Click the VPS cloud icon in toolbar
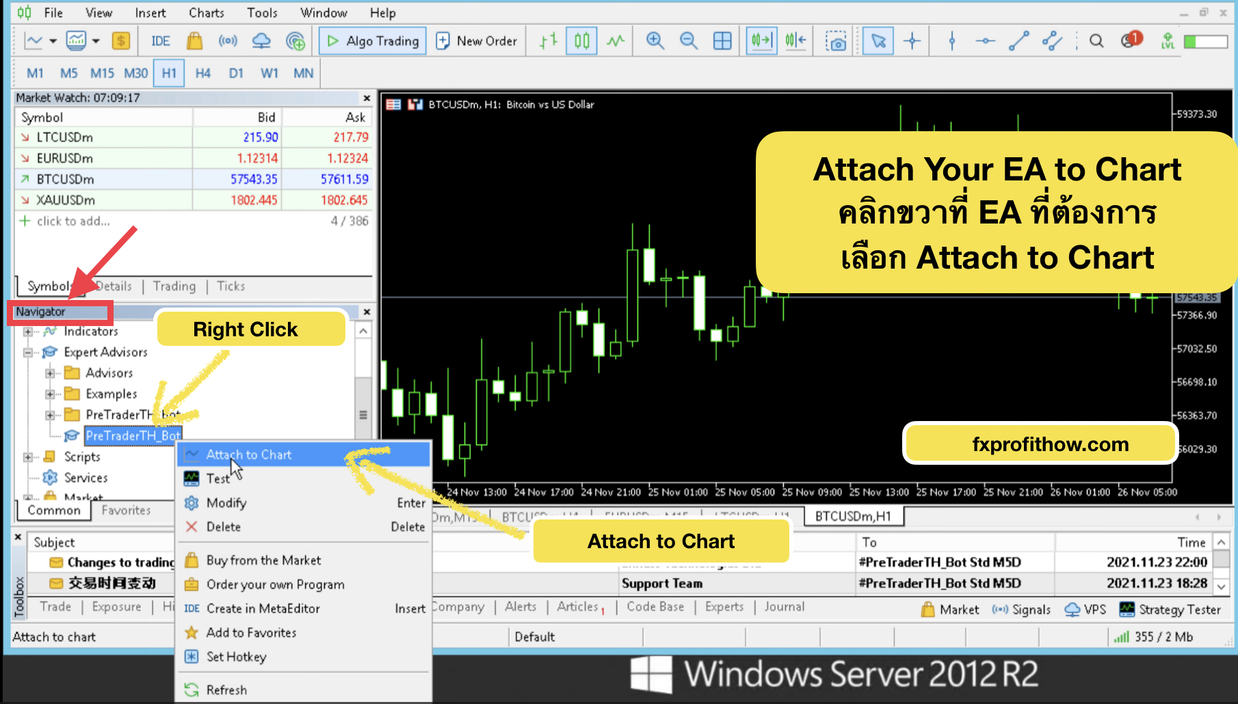Image resolution: width=1238 pixels, height=704 pixels. tap(261, 41)
